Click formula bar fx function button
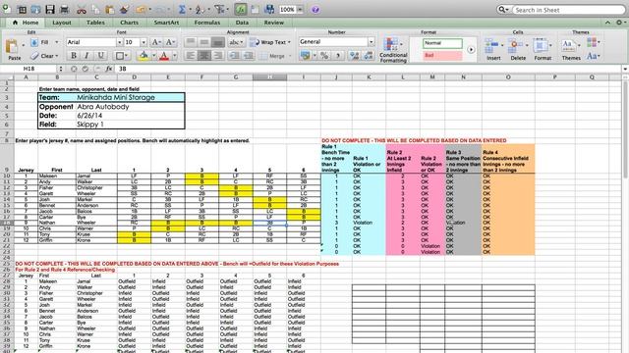Viewport: 629px width, 353px height. pos(109,69)
